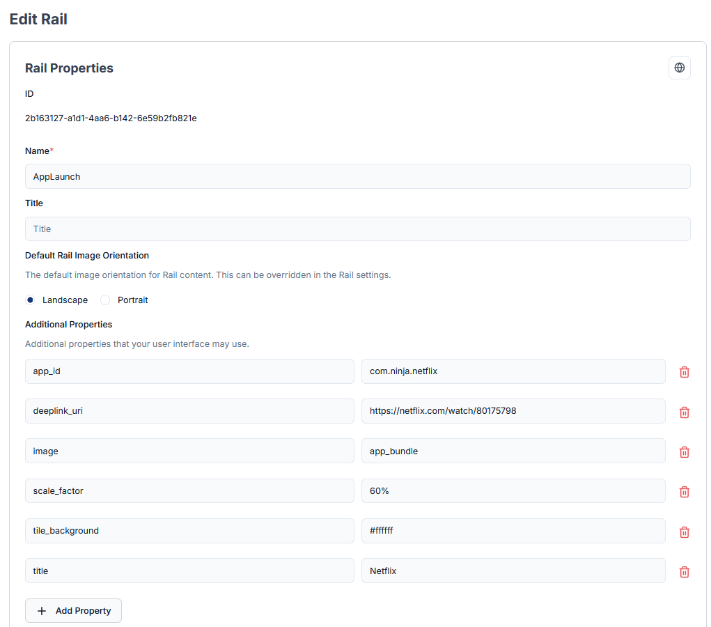Select the Portrait orientation radio button
The image size is (711, 627).
click(104, 300)
